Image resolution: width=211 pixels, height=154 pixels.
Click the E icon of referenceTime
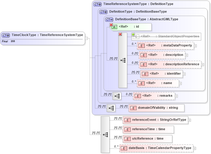pyautogui.click(x=127, y=130)
